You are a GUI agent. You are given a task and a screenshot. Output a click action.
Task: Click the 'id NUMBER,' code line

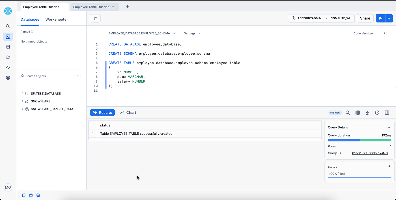tap(128, 72)
